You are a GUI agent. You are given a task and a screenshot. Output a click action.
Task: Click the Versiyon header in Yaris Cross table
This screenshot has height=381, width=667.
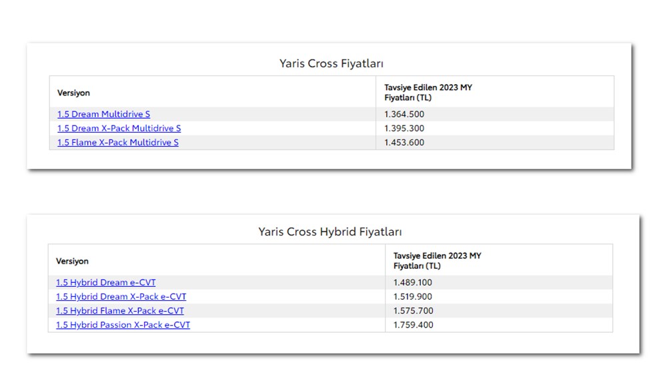73,93
